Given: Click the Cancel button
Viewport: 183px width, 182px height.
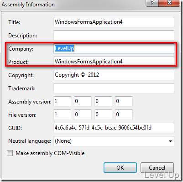Looking at the screenshot, I should 157,168.
